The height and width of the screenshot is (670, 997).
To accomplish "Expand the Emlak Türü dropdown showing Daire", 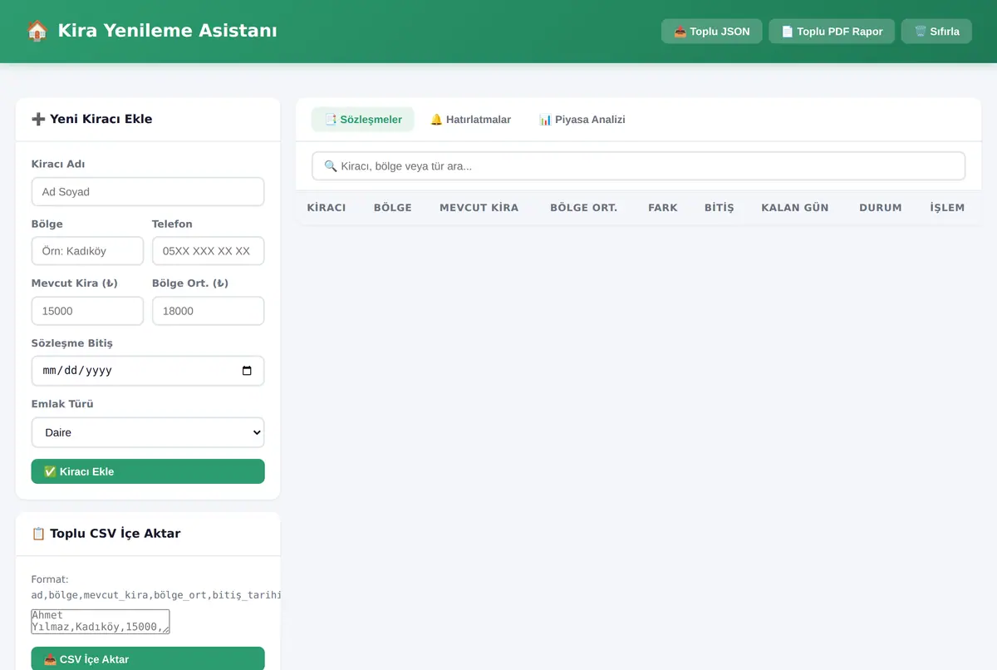I will (148, 432).
